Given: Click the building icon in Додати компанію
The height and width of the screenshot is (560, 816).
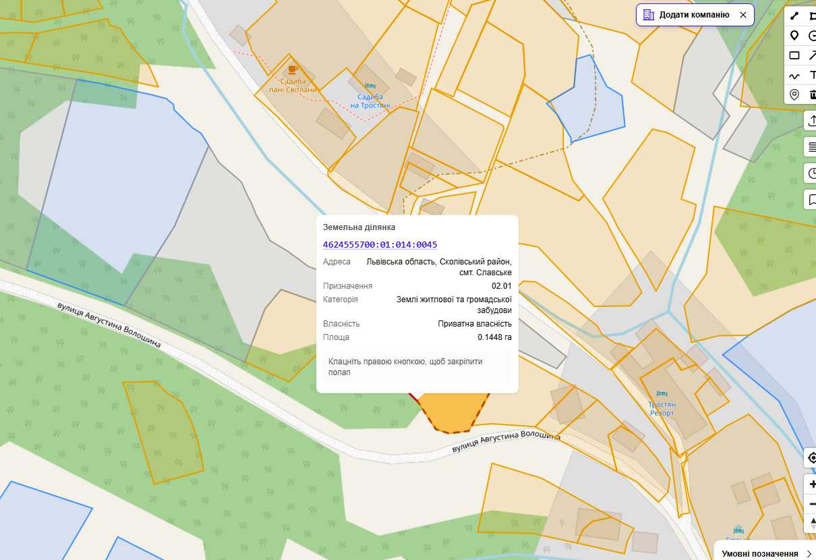Looking at the screenshot, I should point(648,15).
